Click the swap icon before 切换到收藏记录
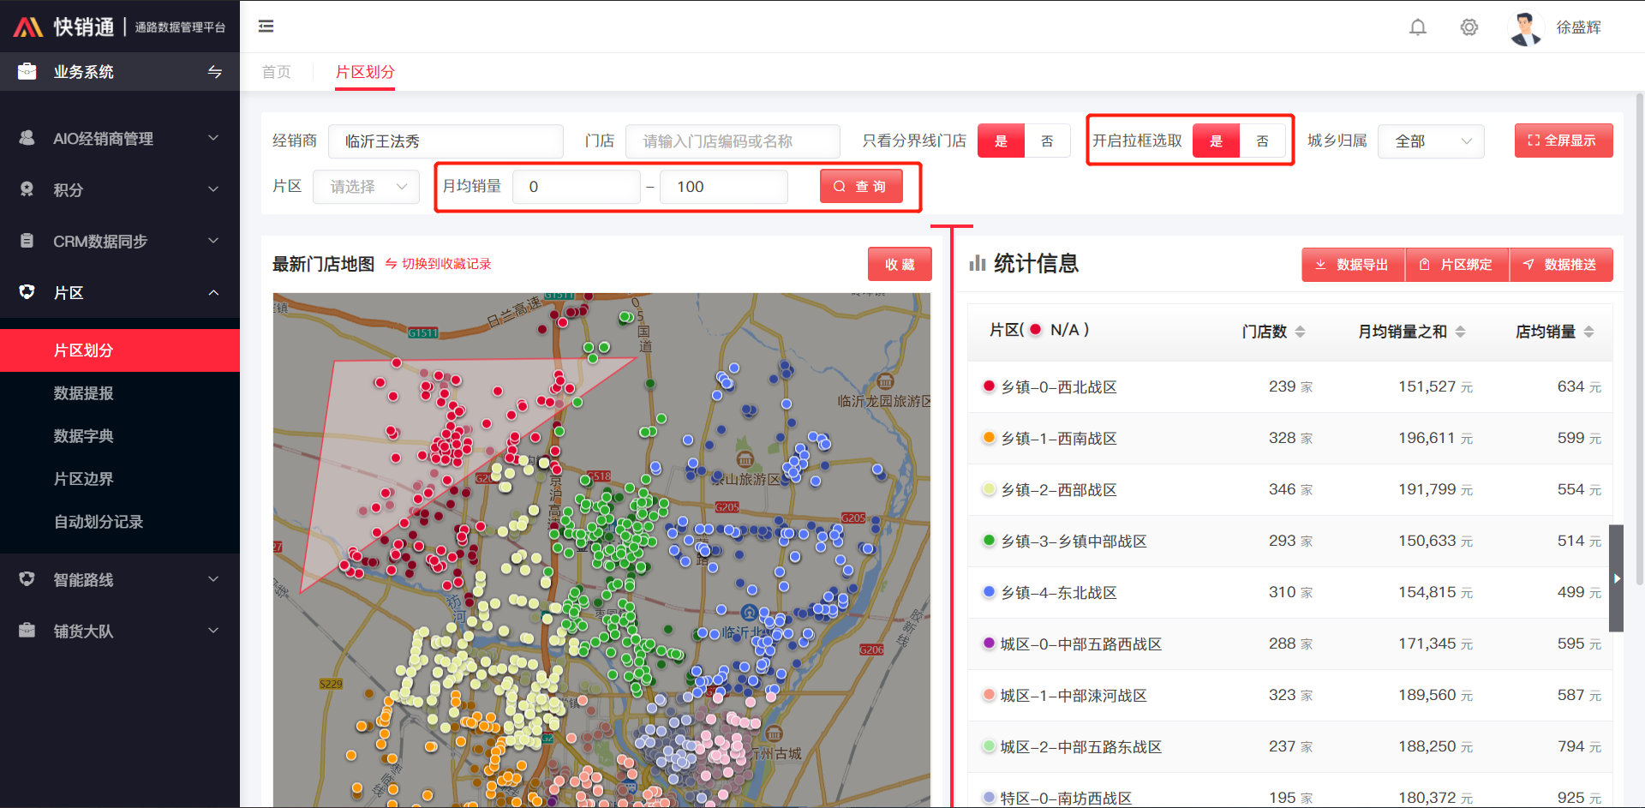 coord(391,264)
